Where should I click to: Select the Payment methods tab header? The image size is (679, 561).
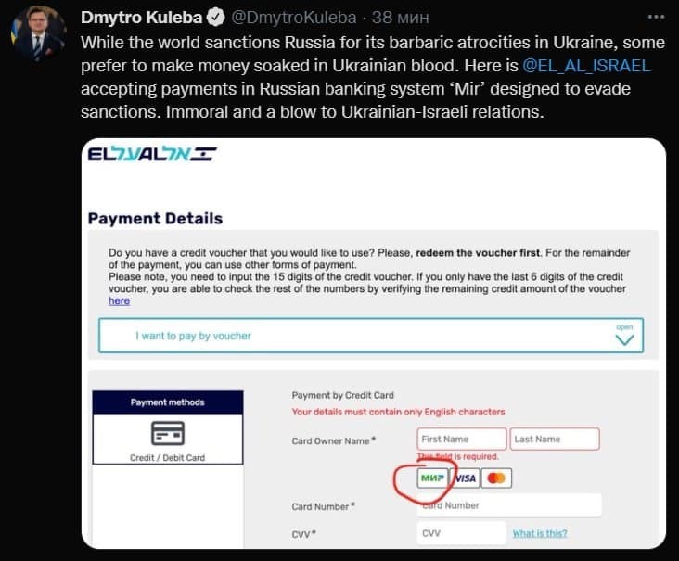tap(168, 402)
